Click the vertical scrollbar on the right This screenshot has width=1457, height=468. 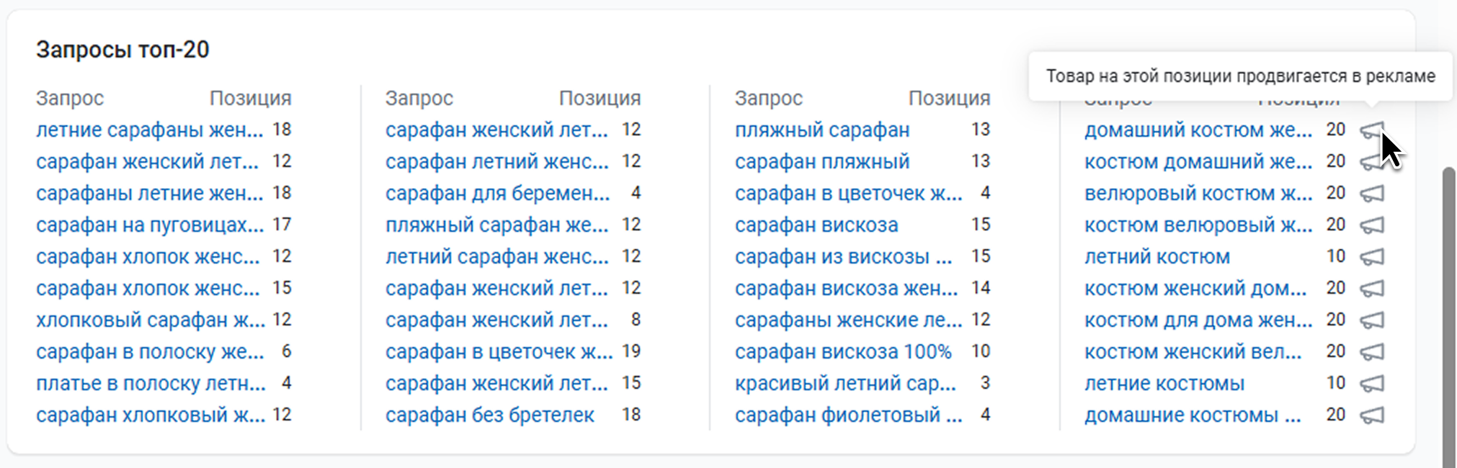click(x=1449, y=317)
